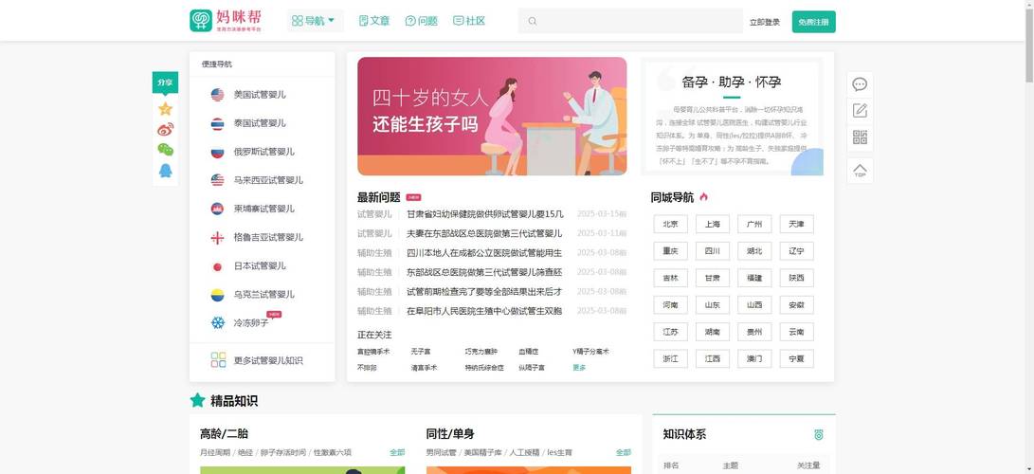Click the Russia flag beside 俄罗斯试管婴儿

click(218, 152)
